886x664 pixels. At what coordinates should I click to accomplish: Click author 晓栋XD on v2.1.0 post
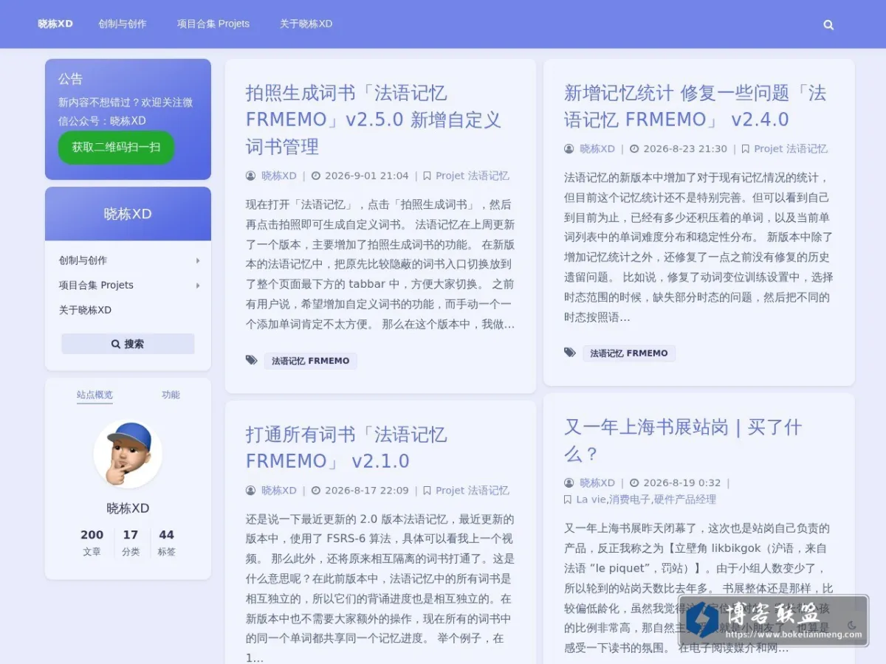click(279, 490)
